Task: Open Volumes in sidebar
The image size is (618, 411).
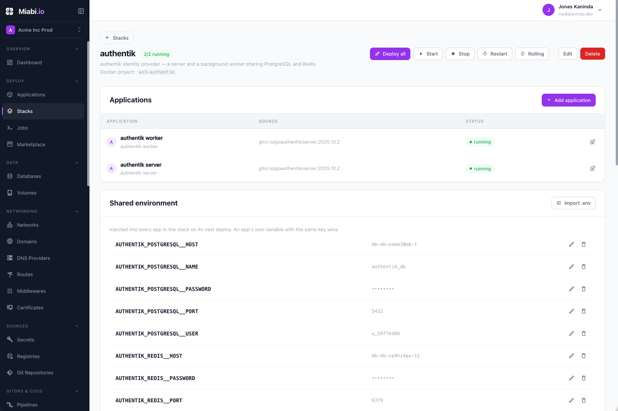Action: (43, 193)
